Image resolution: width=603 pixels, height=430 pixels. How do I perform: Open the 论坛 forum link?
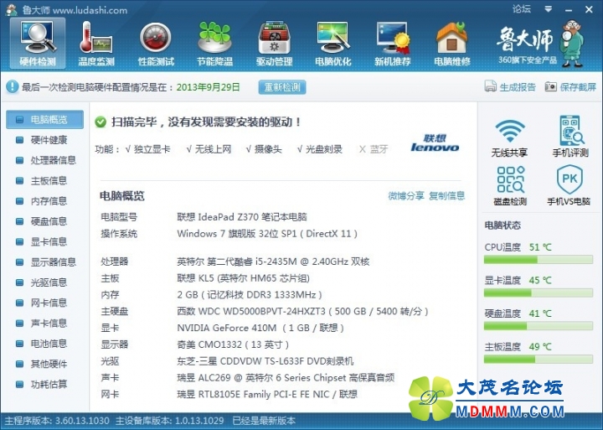pyautogui.click(x=522, y=9)
